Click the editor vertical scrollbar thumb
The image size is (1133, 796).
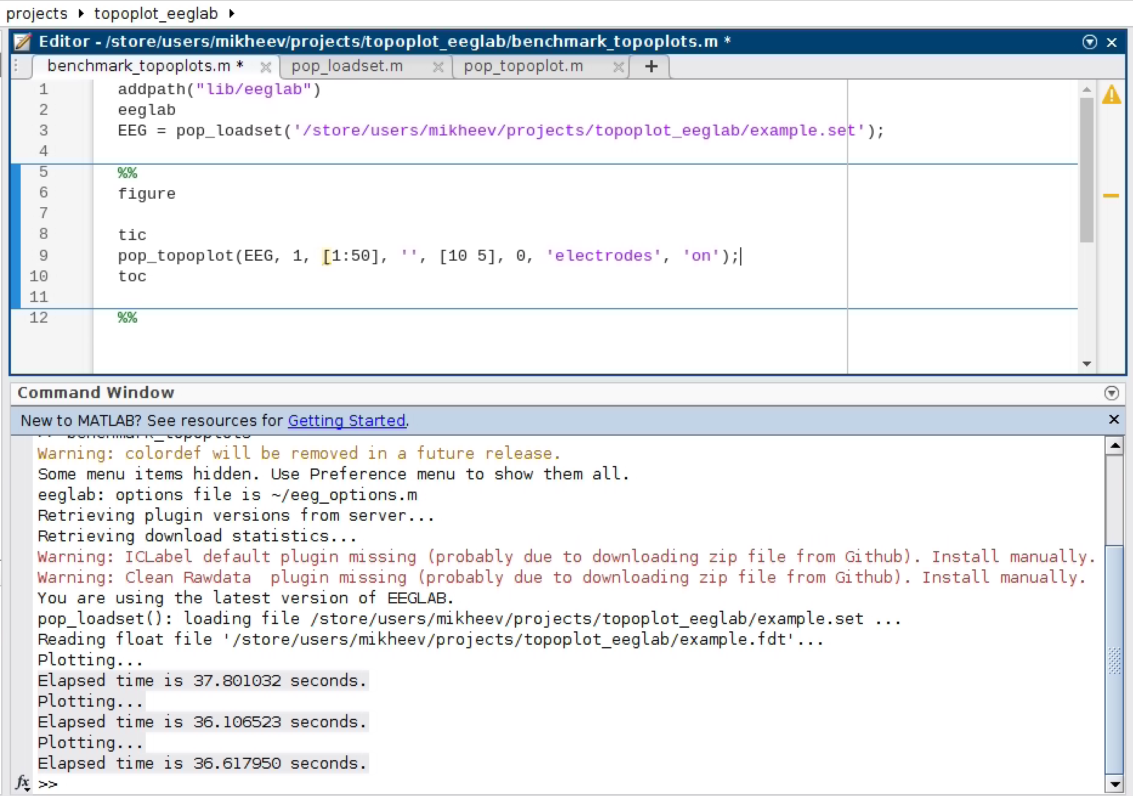coord(1086,170)
